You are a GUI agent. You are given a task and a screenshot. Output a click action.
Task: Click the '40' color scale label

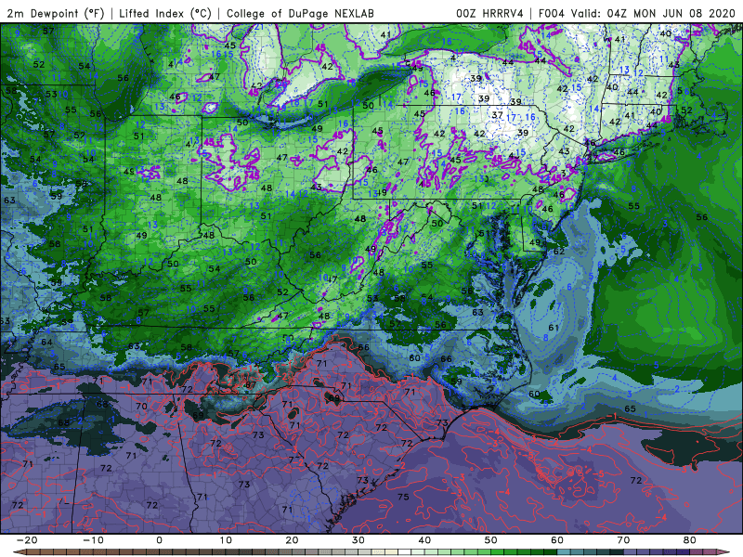(x=424, y=540)
